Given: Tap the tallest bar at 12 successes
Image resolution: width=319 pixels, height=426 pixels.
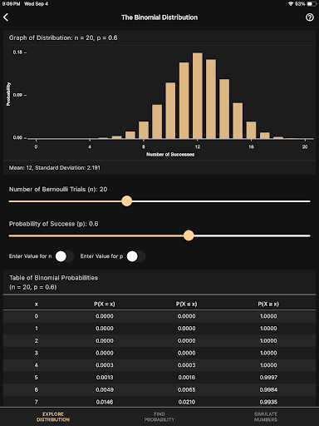Looking at the screenshot, I should pos(198,96).
